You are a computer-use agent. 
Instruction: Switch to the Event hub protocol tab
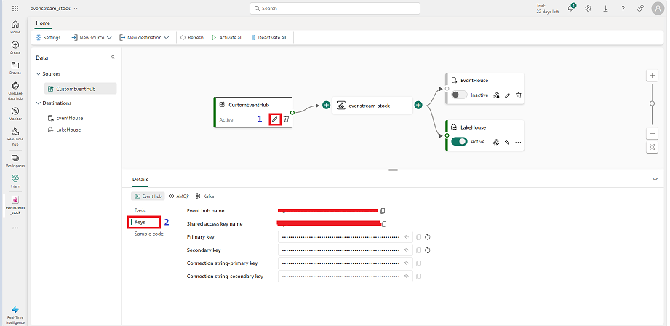(148, 196)
